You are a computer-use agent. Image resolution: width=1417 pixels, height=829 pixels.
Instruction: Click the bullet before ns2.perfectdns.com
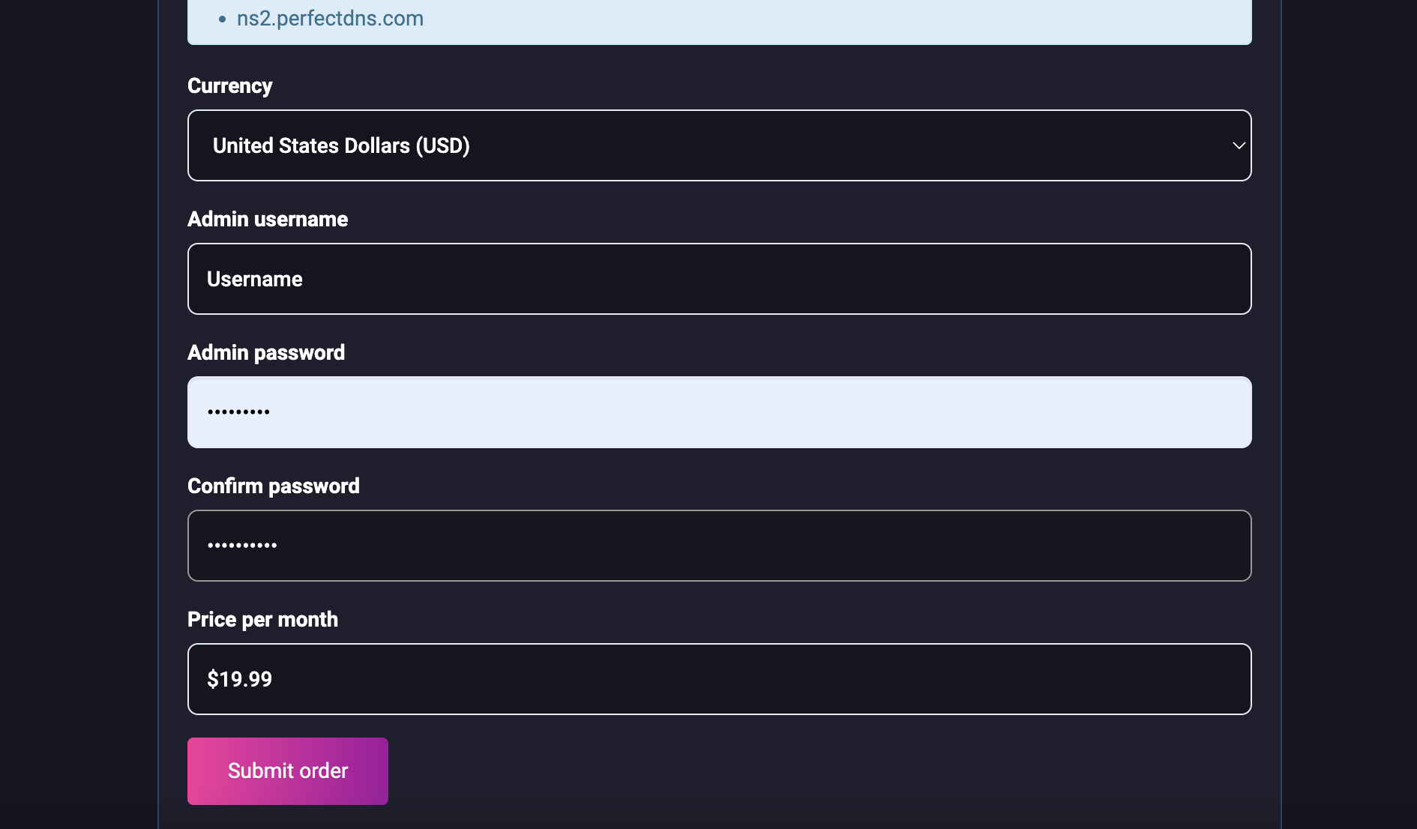(x=222, y=19)
